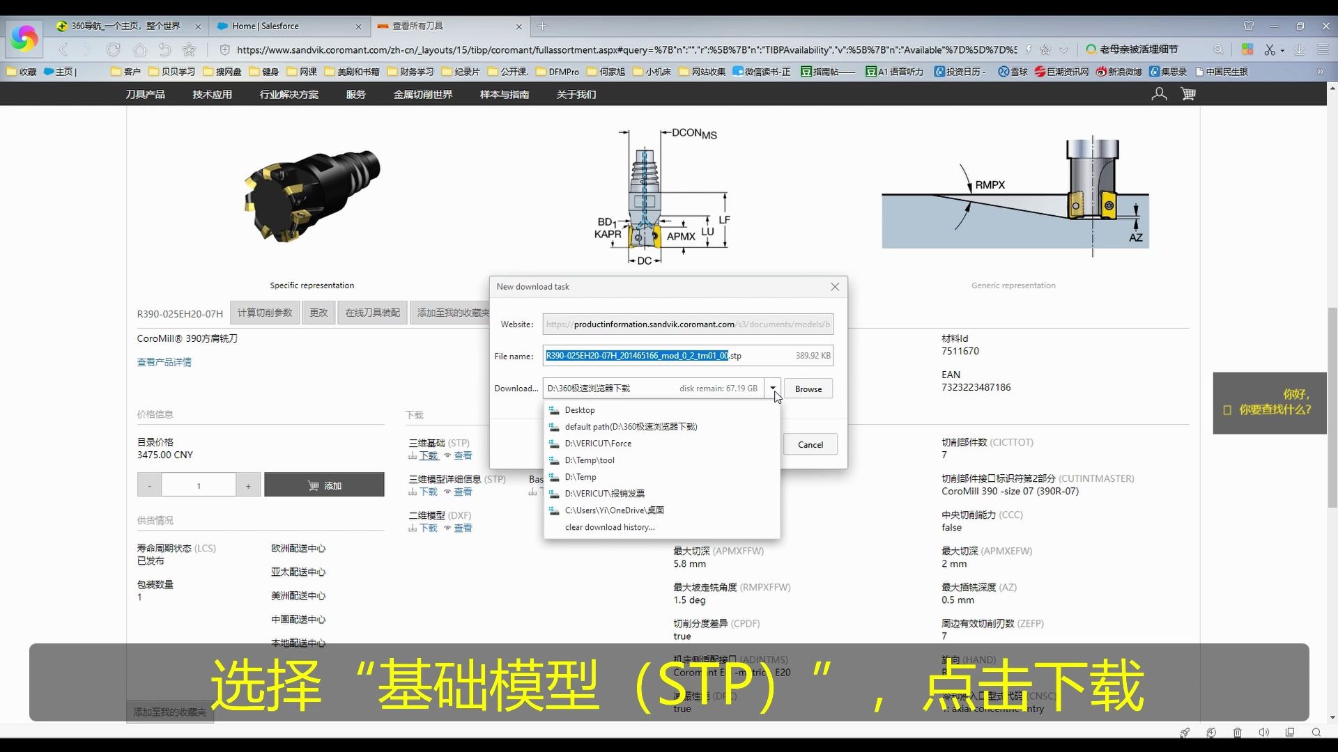This screenshot has width=1338, height=752.
Task: Open 服务 navigation menu
Action: point(355,94)
